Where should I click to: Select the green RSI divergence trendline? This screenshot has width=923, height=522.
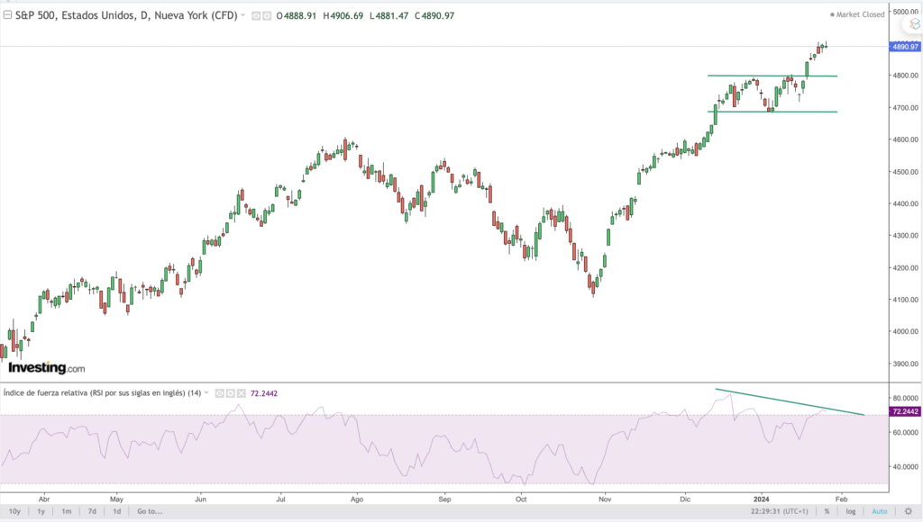793,402
